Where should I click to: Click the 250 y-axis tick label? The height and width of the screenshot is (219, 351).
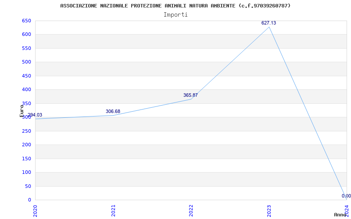[26, 131]
